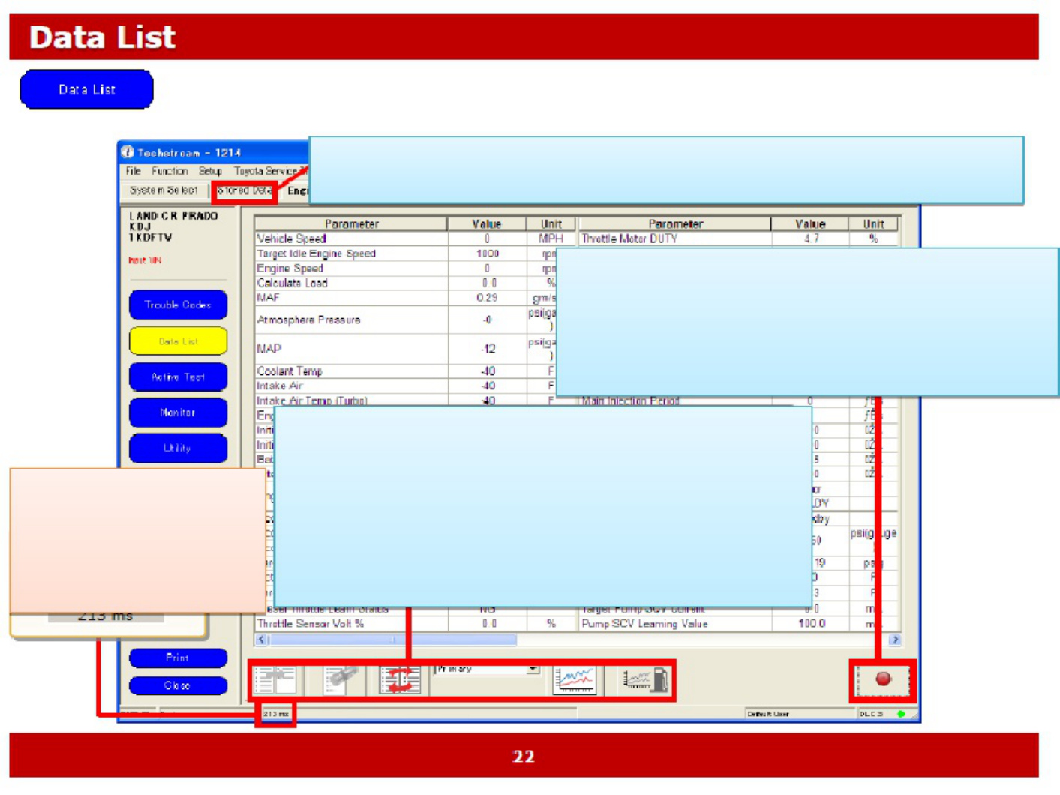The height and width of the screenshot is (795, 1060).
Task: Click the red record snapshot button
Action: click(x=882, y=679)
